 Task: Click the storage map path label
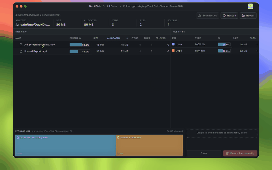[53, 131]
